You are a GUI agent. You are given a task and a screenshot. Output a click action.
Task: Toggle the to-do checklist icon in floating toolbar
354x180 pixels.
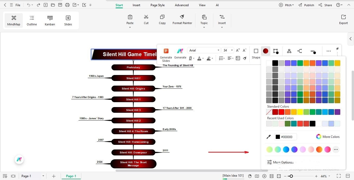[x=238, y=58]
